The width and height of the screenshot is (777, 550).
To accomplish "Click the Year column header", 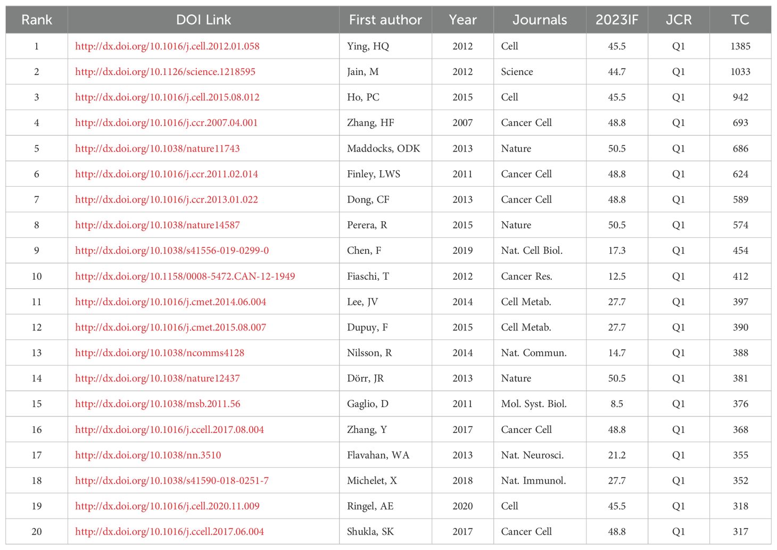I will (462, 20).
